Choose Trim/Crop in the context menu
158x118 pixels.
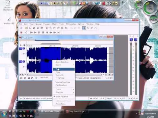[x=64, y=78]
